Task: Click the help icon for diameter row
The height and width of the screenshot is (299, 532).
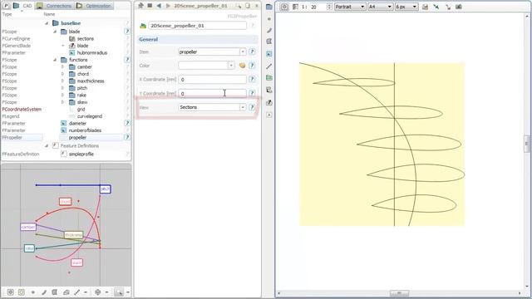Action: click(127, 124)
